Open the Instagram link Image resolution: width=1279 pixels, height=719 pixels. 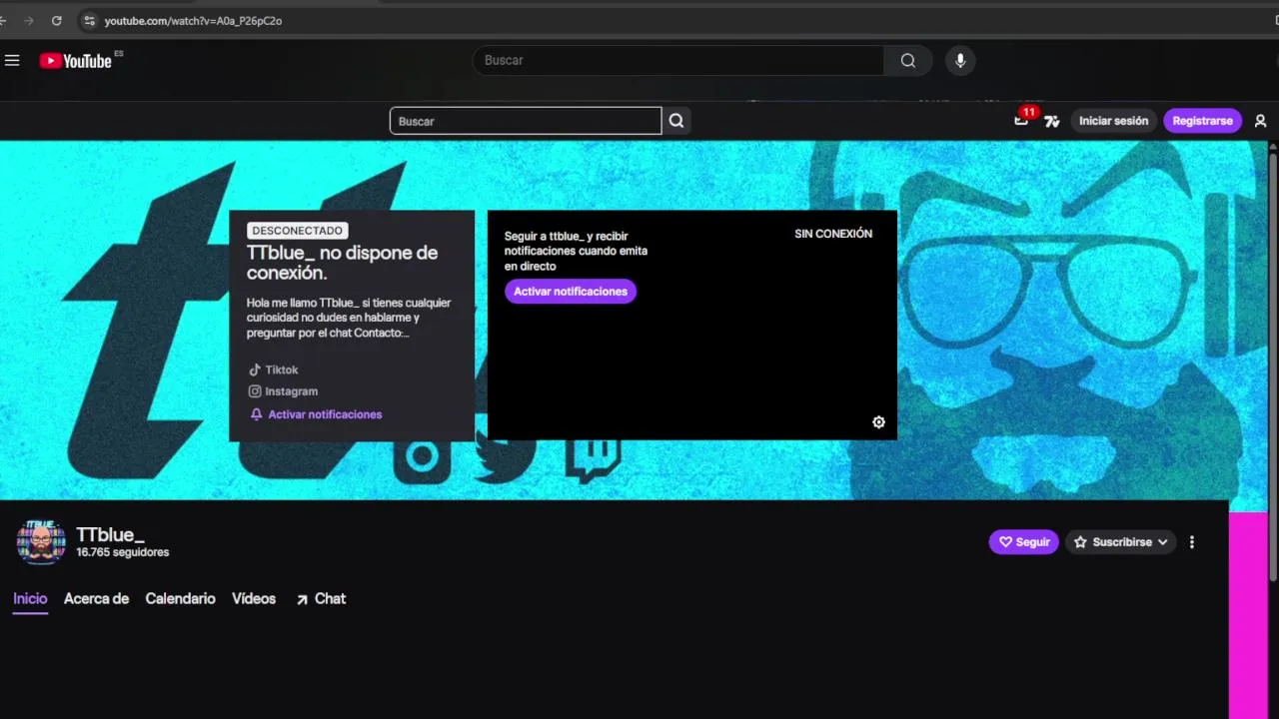(284, 391)
